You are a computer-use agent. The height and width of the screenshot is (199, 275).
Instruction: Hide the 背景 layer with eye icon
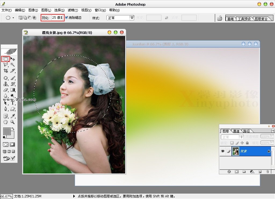(x=223, y=151)
